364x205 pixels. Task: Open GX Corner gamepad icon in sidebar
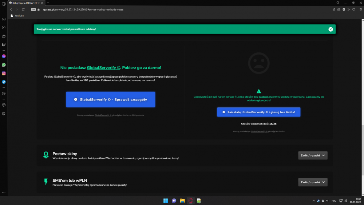(x=4, y=19)
